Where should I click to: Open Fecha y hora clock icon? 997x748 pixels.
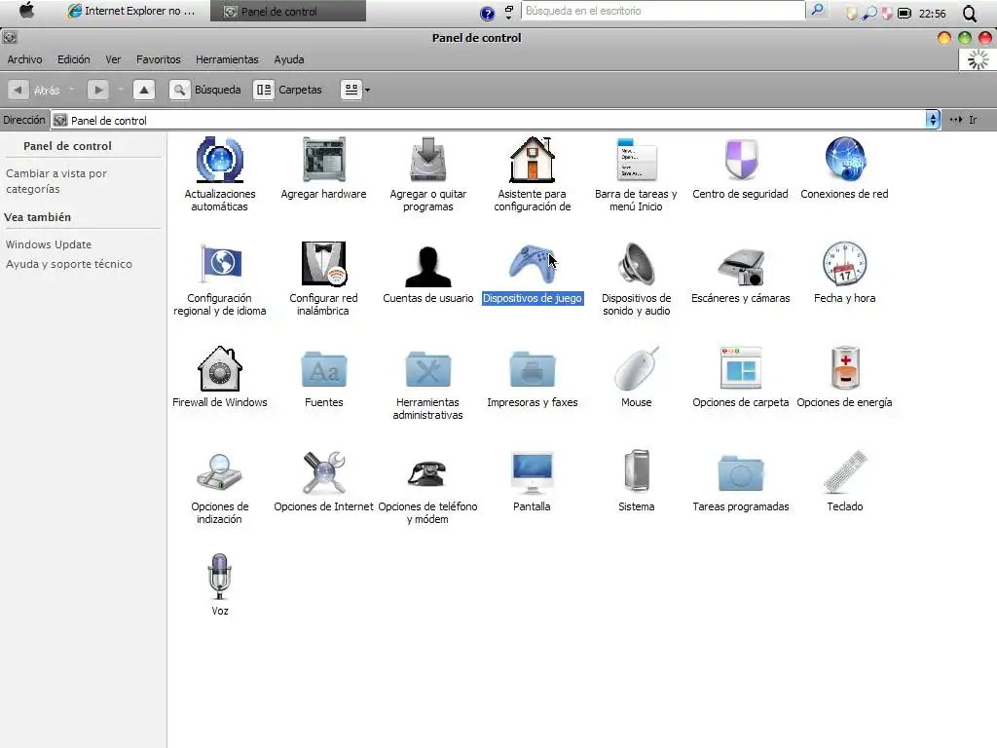pyautogui.click(x=845, y=263)
